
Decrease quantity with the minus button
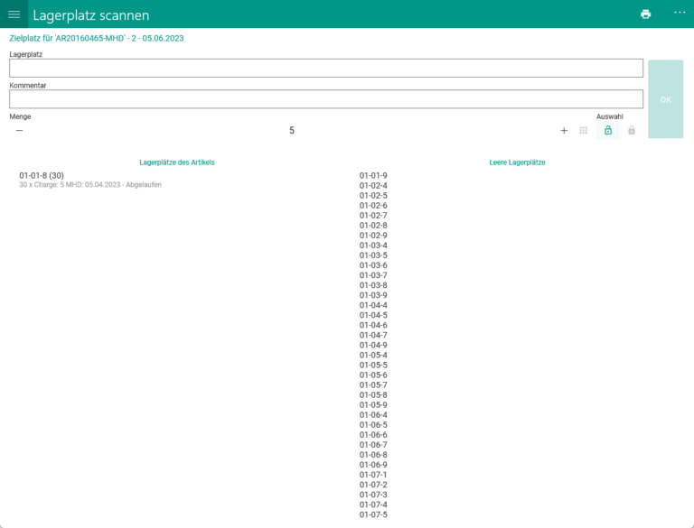(x=19, y=130)
